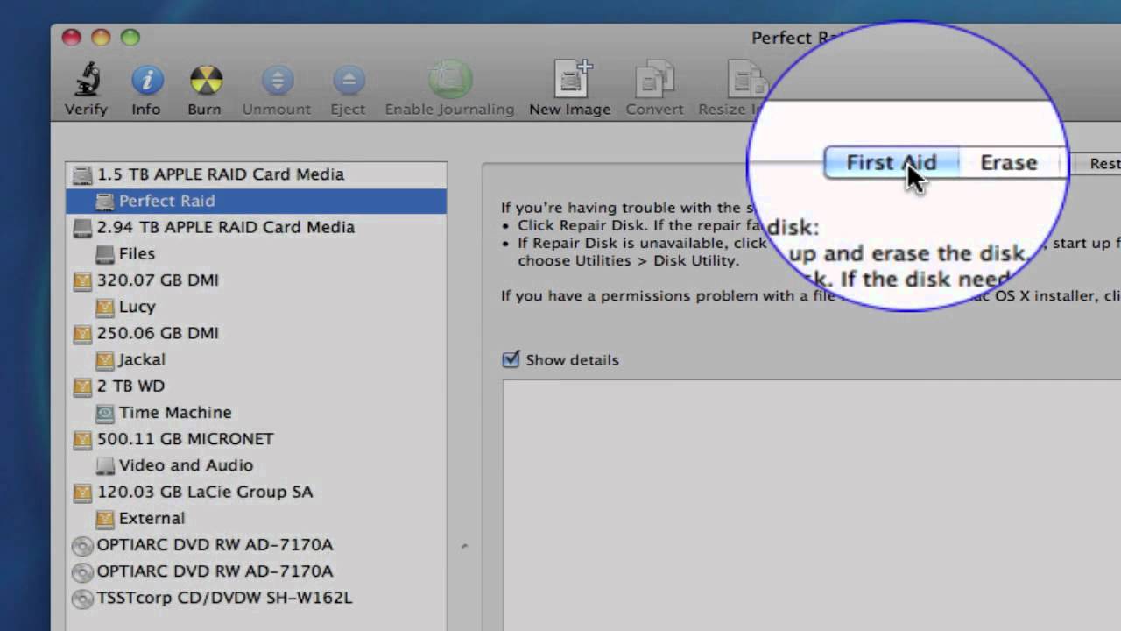Click the Burn toolbar icon
The width and height of the screenshot is (1121, 631).
[205, 80]
